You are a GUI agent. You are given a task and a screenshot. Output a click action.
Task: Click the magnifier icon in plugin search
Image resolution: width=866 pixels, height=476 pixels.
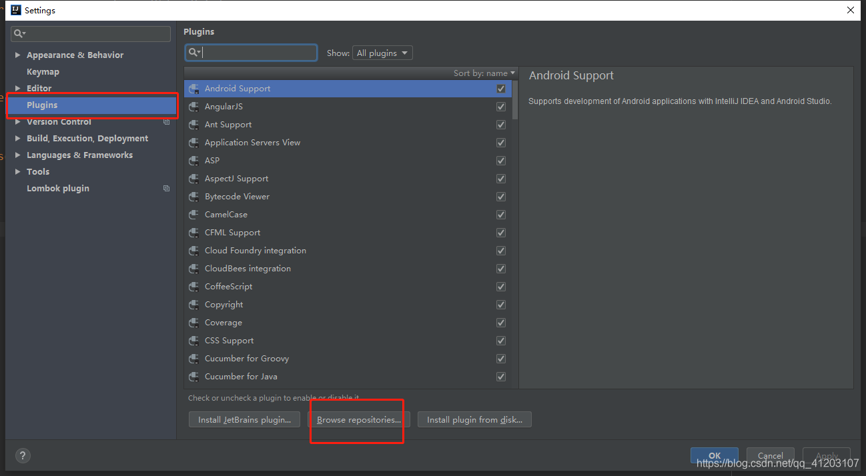(194, 53)
